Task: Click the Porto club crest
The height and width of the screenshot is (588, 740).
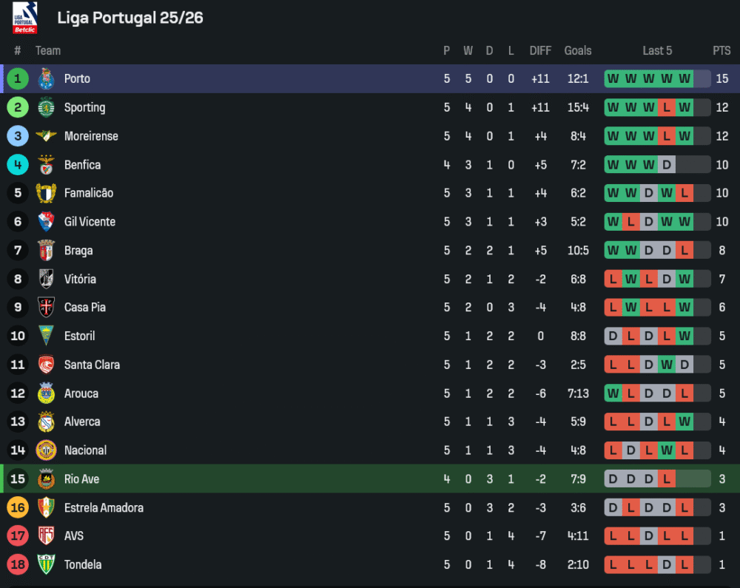Action: click(46, 78)
